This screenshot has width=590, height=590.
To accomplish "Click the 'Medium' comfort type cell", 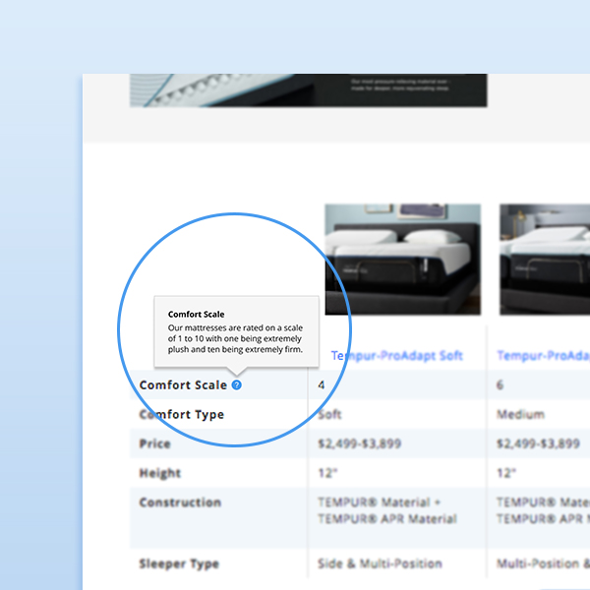I will (x=520, y=414).
